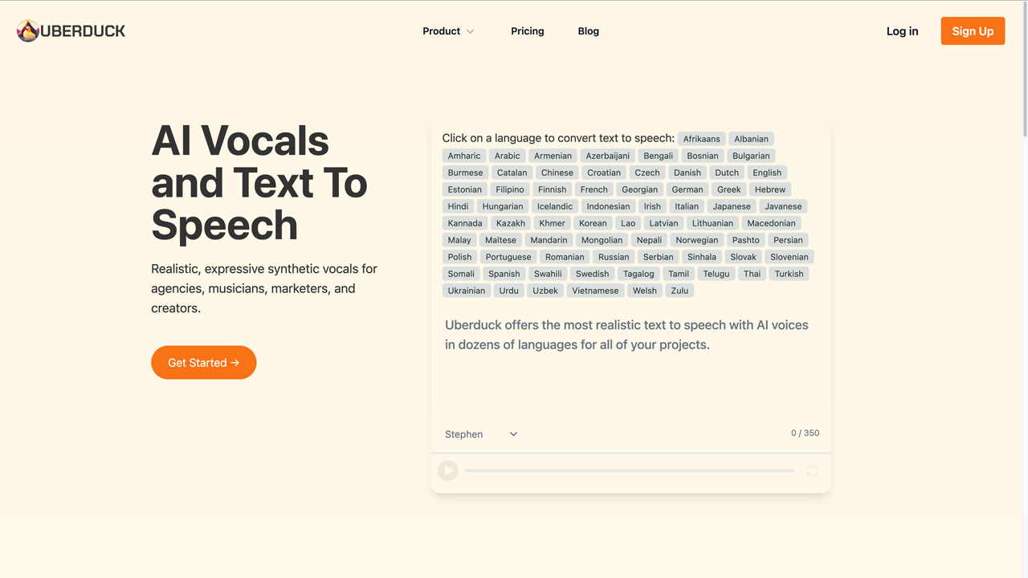Image resolution: width=1028 pixels, height=578 pixels.
Task: Click the Uberduck duck logo
Action: click(27, 31)
